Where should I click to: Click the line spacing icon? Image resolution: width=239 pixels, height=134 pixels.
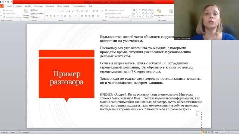coord(102,11)
